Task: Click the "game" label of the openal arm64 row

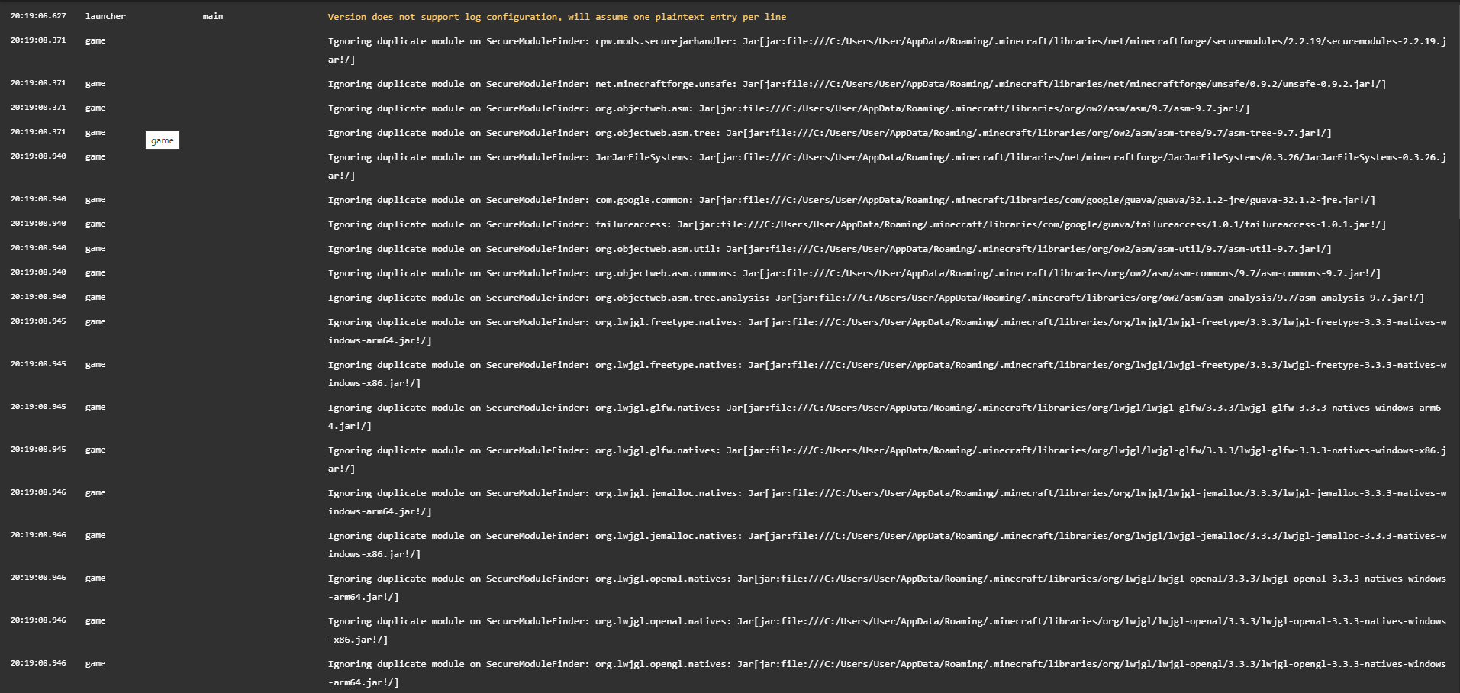Action: point(95,579)
